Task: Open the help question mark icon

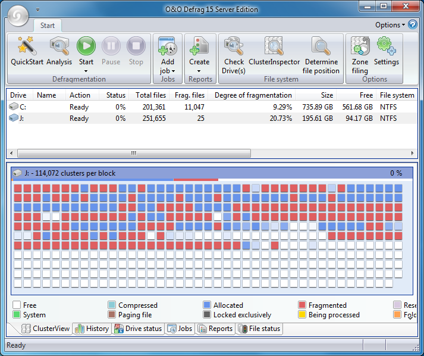Action: [413, 24]
